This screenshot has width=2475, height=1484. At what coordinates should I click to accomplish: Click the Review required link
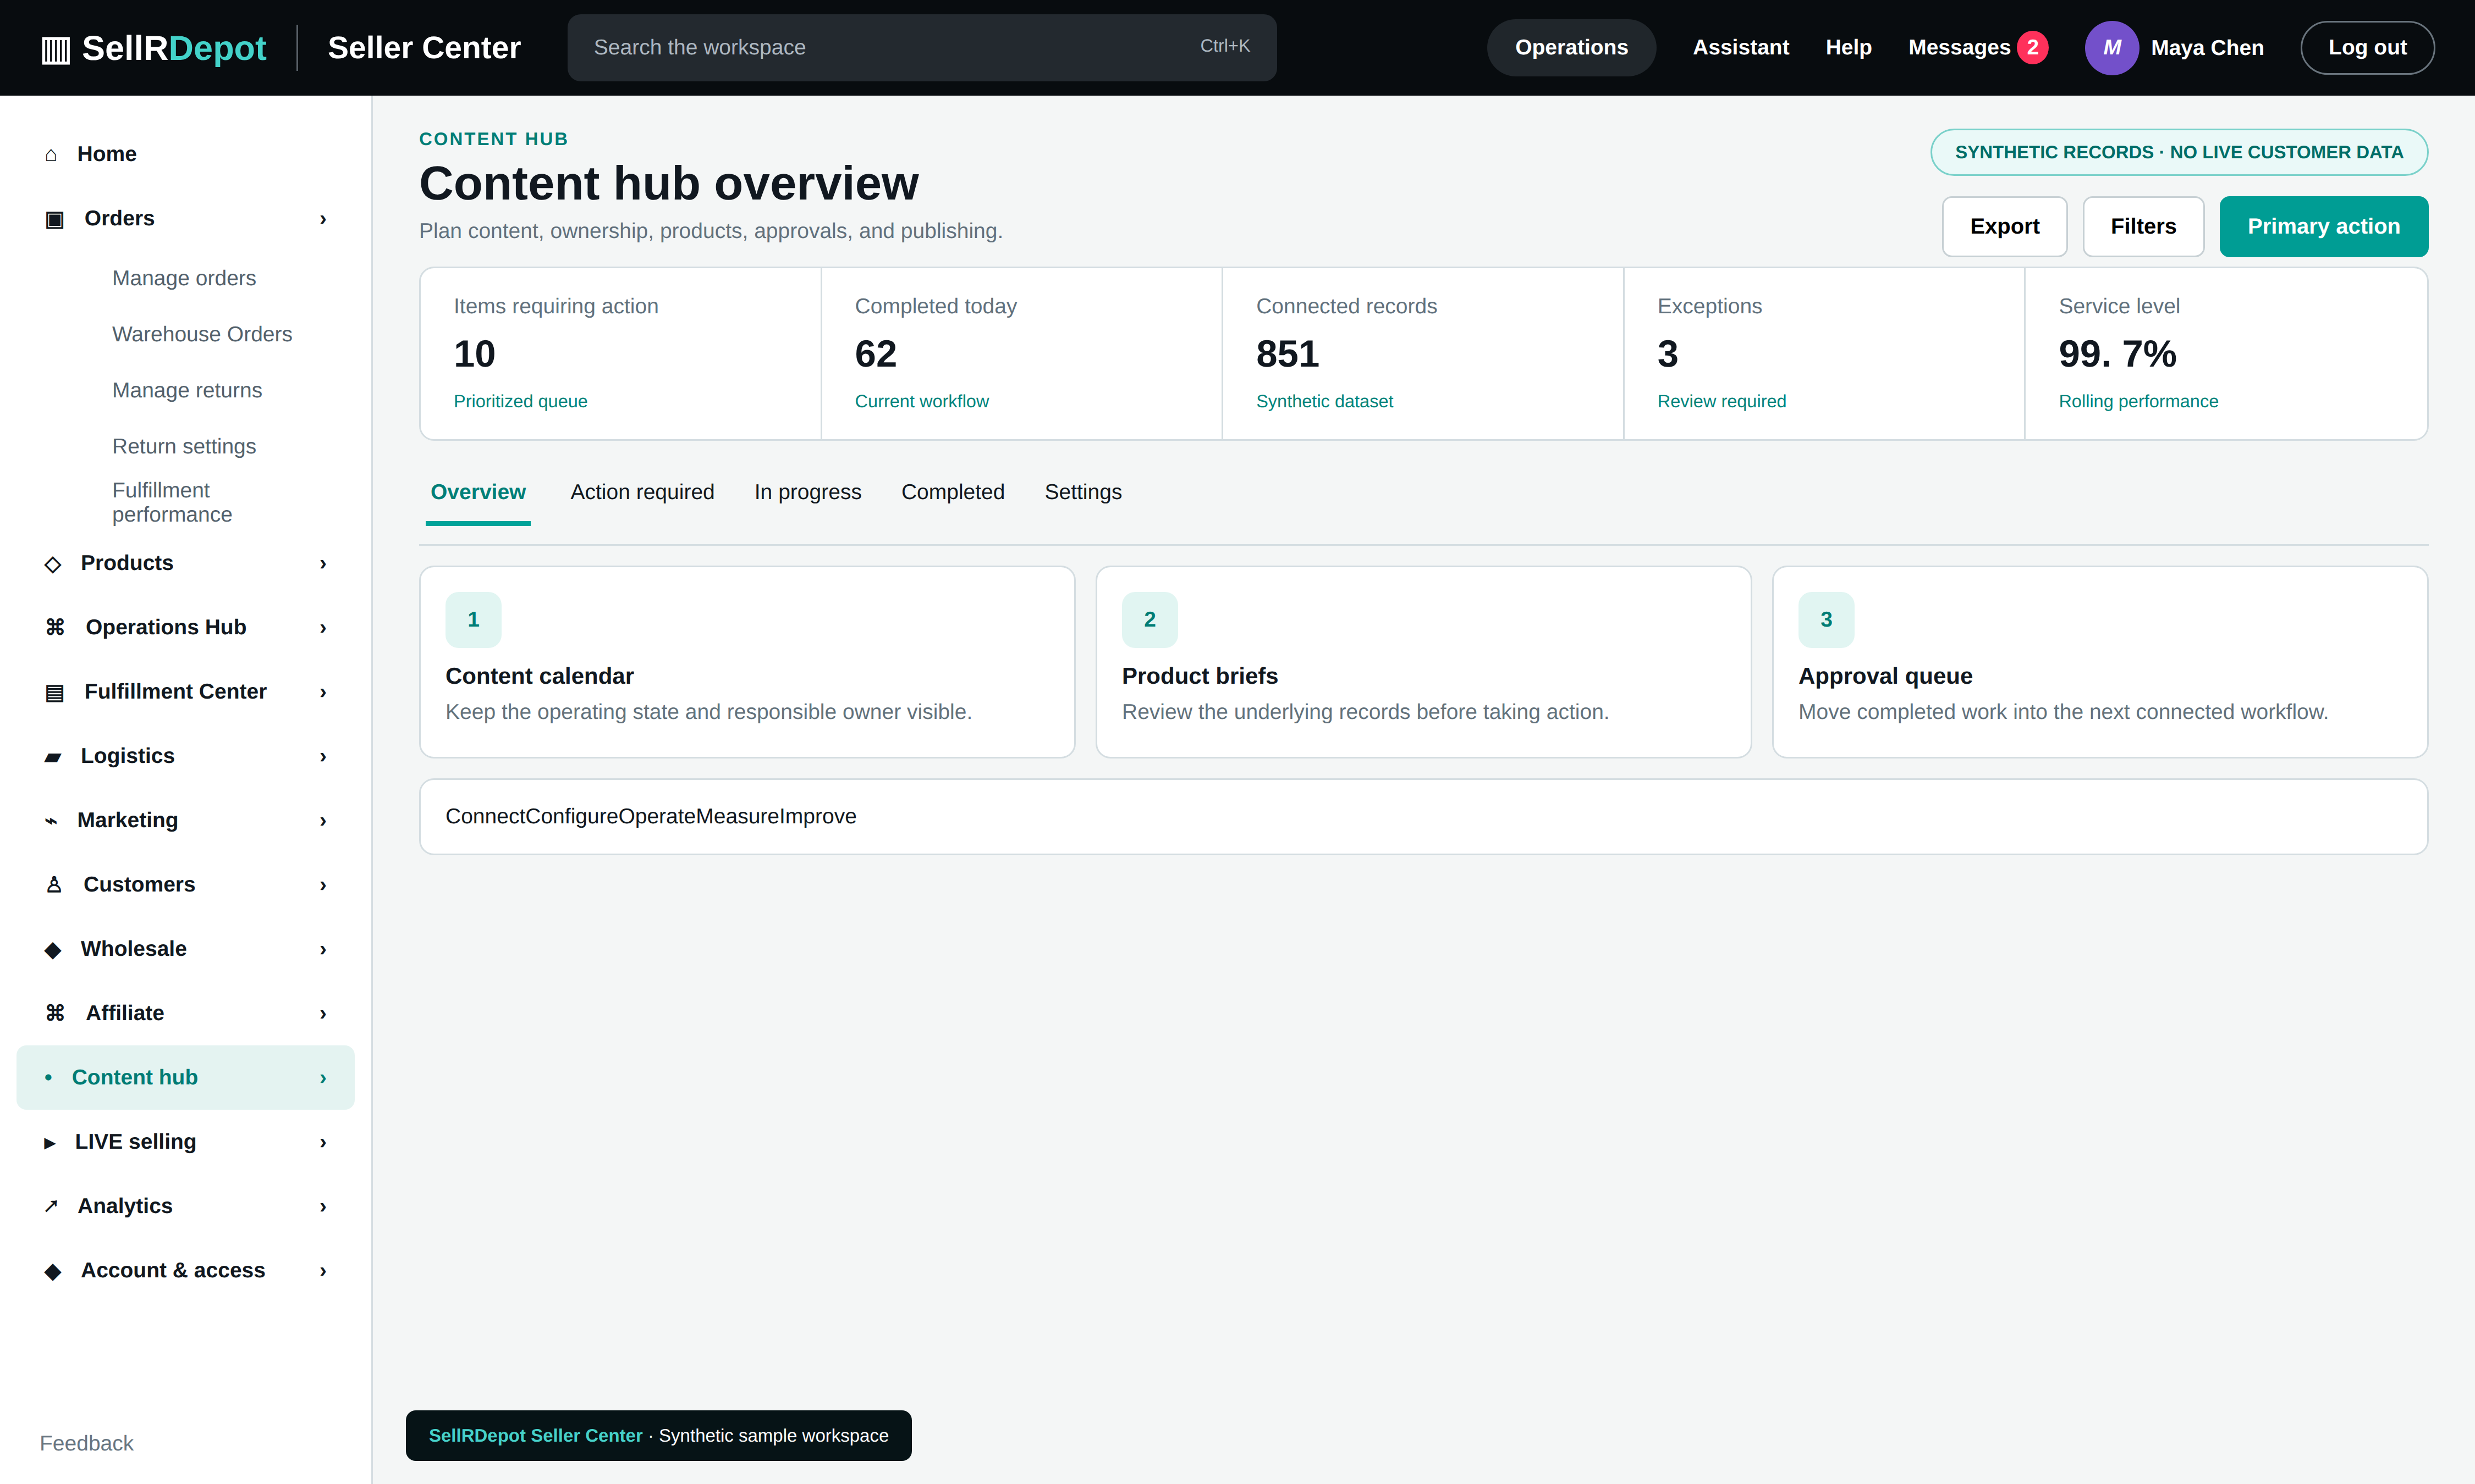1722,402
